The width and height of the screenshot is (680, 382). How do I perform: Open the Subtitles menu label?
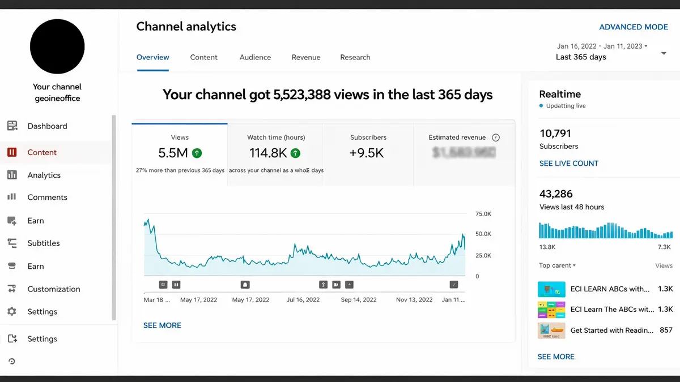click(x=44, y=243)
